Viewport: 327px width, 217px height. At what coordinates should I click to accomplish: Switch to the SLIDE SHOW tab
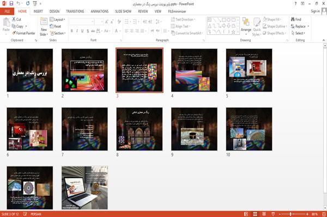click(x=123, y=11)
